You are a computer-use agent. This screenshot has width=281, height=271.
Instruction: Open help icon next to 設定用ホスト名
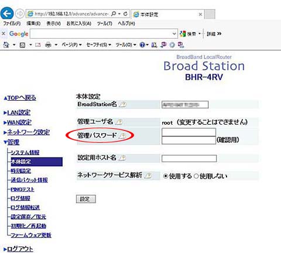122,157
